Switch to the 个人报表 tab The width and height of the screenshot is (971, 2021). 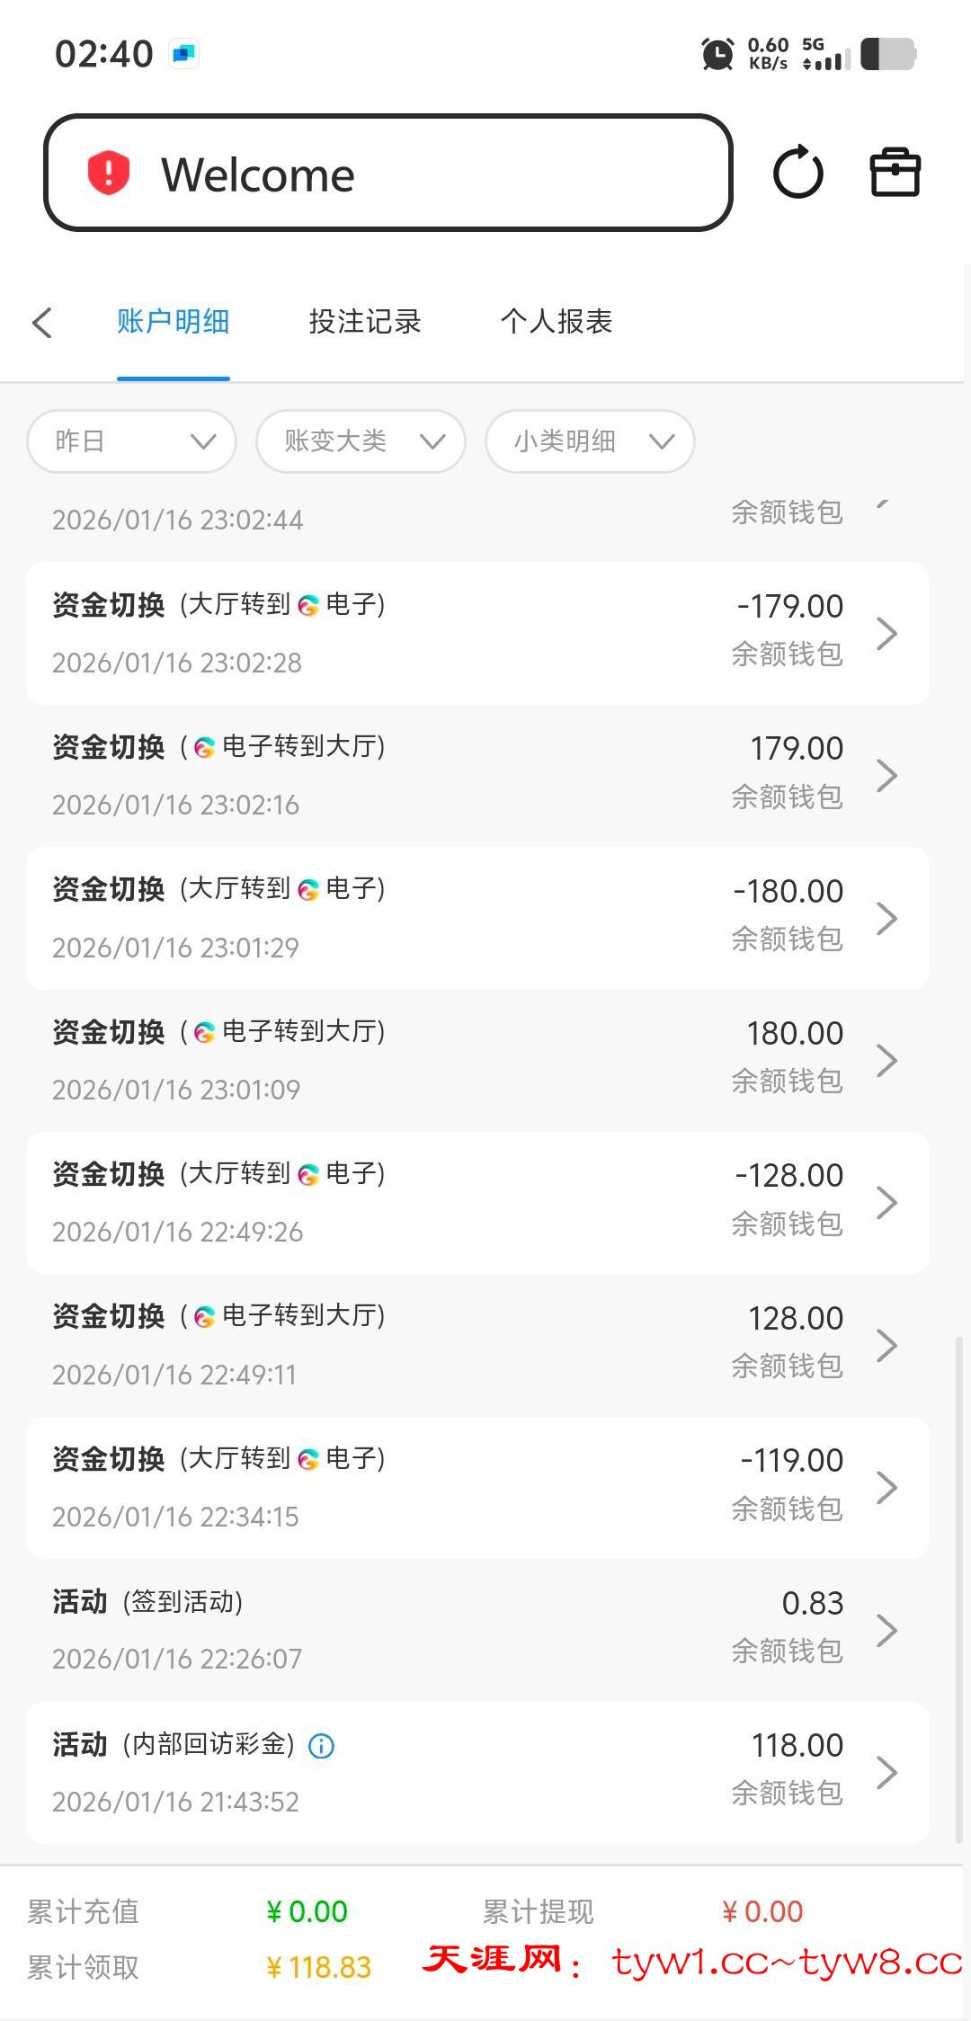[x=557, y=322]
